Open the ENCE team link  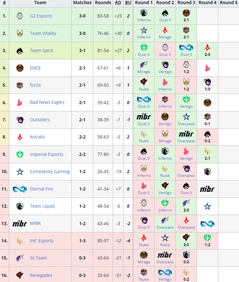coord(35,68)
